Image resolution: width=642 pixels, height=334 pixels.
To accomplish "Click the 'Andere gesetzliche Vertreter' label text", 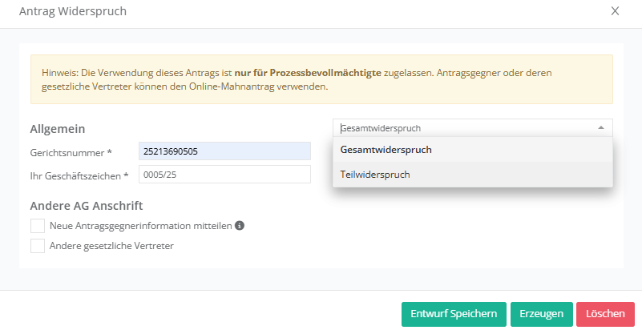I will point(111,246).
